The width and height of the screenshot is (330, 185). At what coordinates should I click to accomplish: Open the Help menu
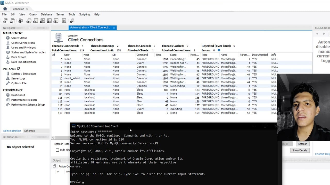[96, 14]
